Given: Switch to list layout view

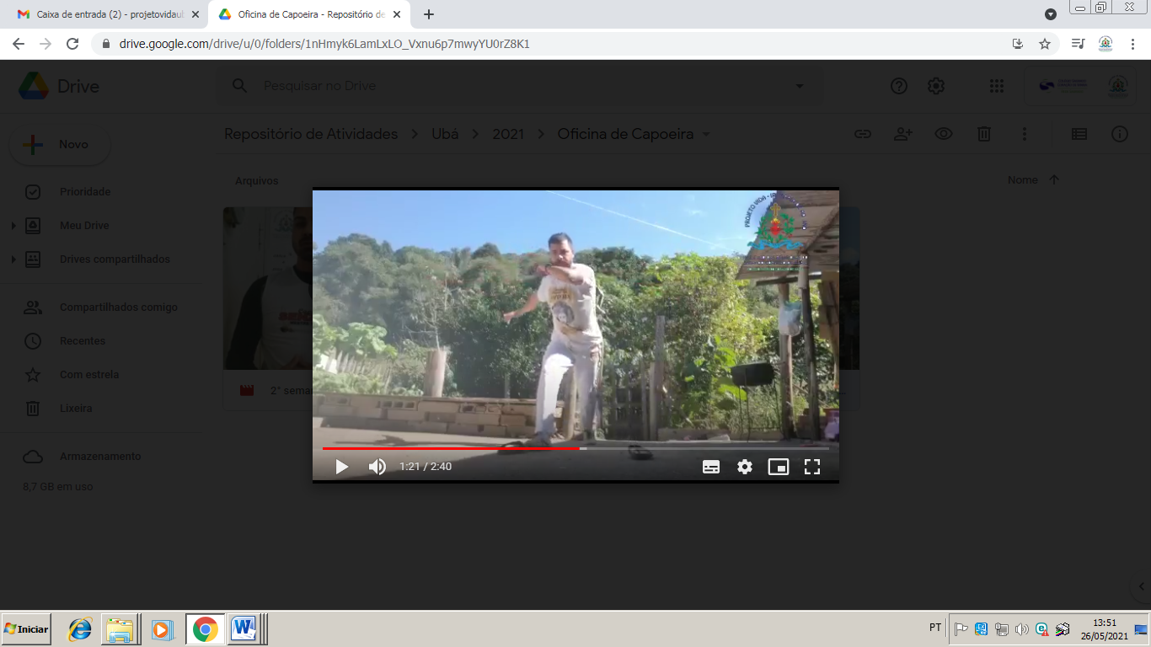Looking at the screenshot, I should click(1079, 134).
